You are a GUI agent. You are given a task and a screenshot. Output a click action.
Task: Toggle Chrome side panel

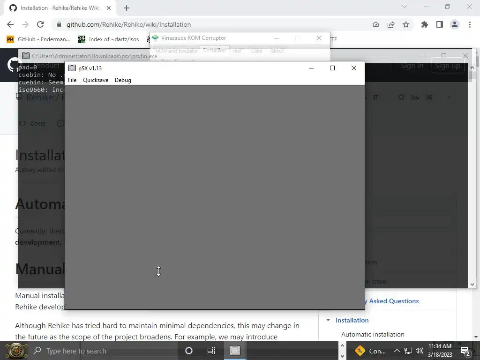pos(440,24)
